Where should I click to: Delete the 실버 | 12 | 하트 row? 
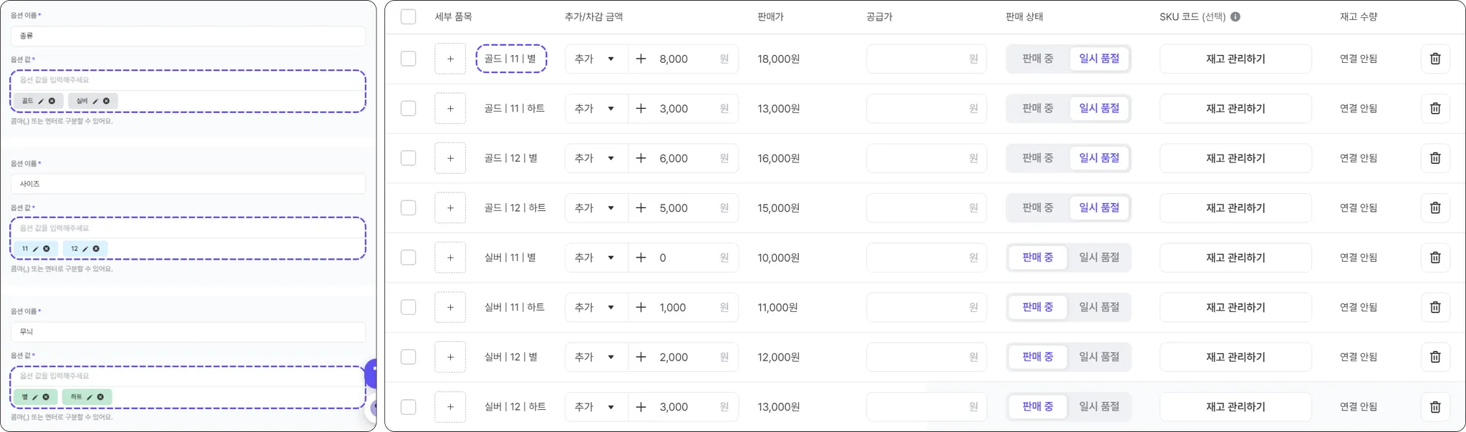1435,407
